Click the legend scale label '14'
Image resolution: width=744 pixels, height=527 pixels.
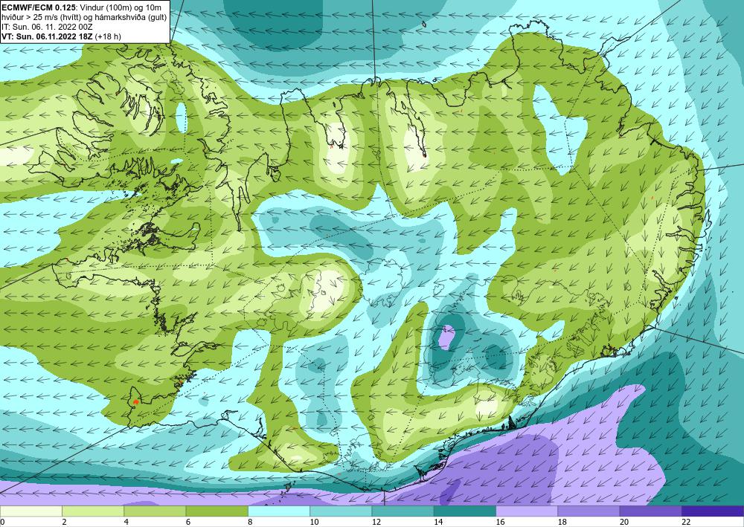(x=438, y=522)
